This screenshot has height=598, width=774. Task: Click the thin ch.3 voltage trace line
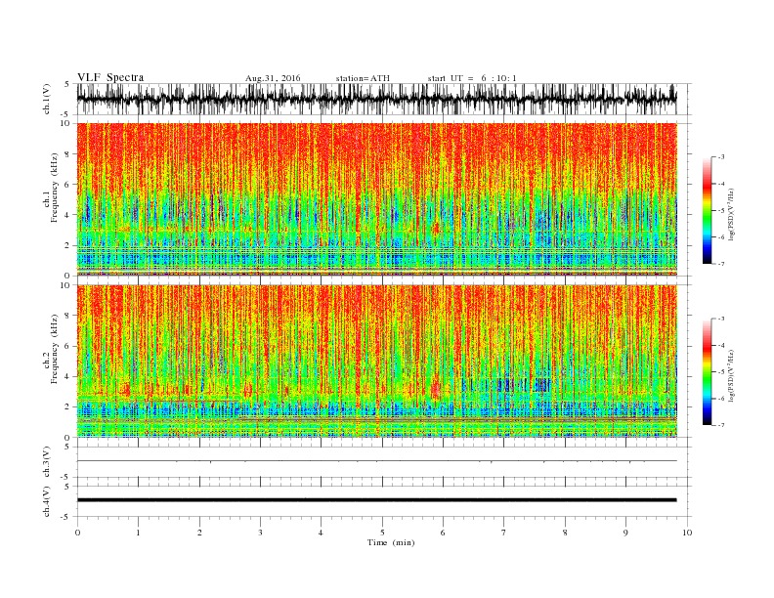pos(377,461)
